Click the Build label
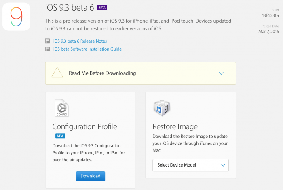 275,10
